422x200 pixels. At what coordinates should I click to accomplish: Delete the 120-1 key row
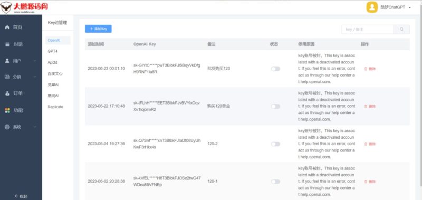[370, 182]
